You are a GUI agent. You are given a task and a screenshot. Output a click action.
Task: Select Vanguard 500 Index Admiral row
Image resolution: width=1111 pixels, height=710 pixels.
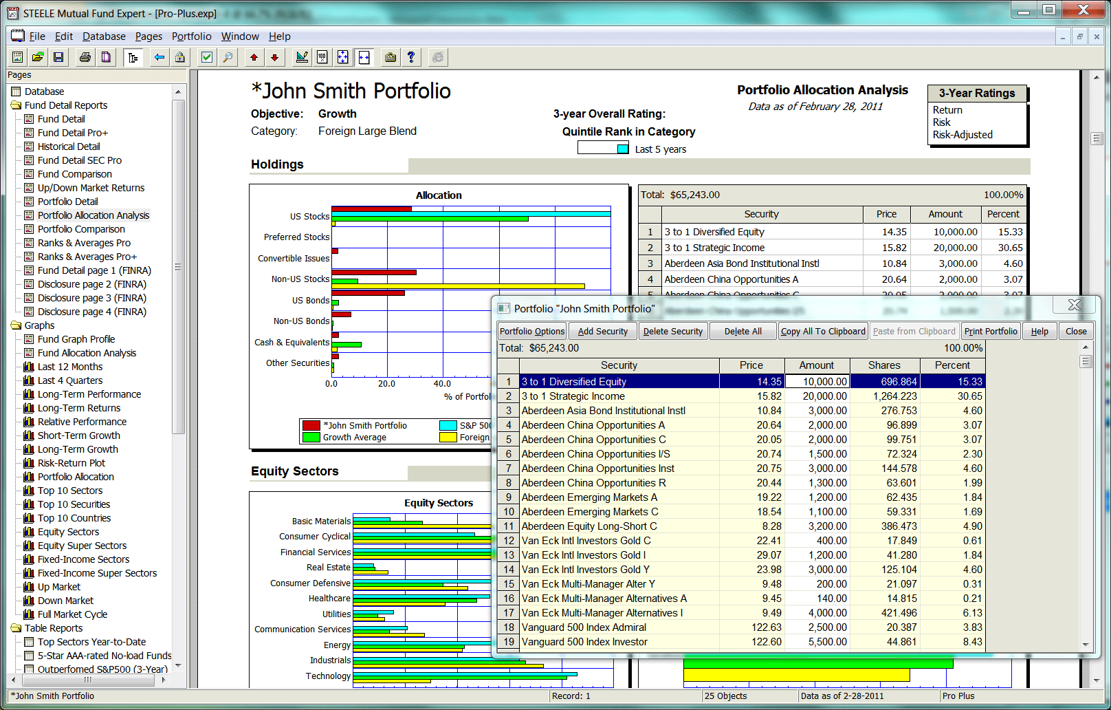click(x=741, y=627)
